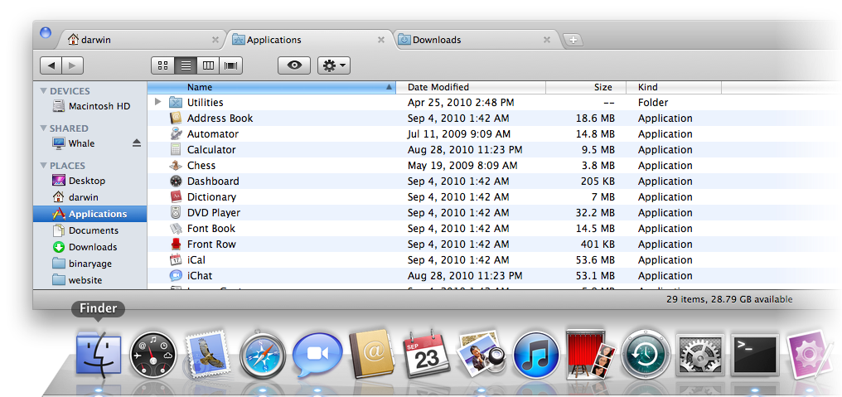Select the Utilities folder row
This screenshot has width=842, height=397.
pyautogui.click(x=494, y=102)
